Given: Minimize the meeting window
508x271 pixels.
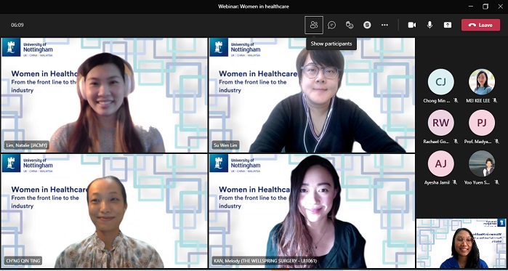Looking at the screenshot, I should pyautogui.click(x=470, y=6).
